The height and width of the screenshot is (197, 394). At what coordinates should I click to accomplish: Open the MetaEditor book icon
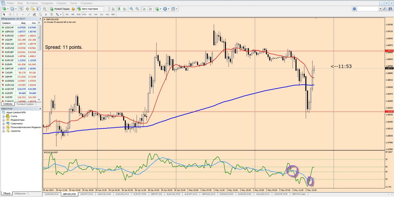tap(73, 9)
